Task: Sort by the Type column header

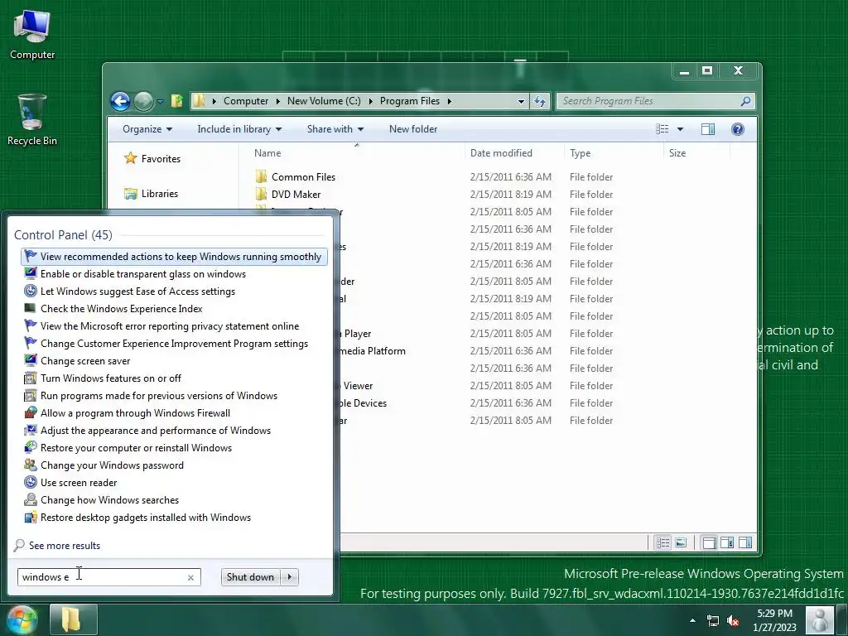Action: 581,153
